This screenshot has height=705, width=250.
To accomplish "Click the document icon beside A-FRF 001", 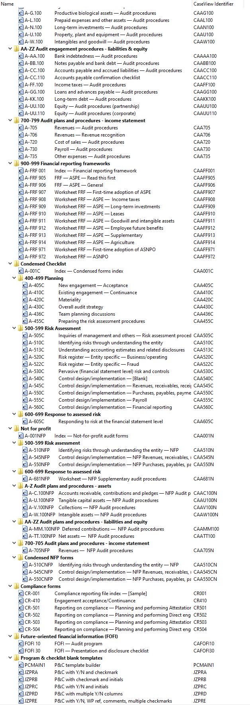I will click(21, 171).
